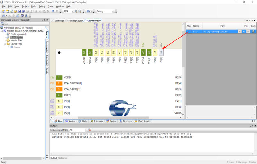
Task: Switch to the Notice List tab
Action: [63, 158]
